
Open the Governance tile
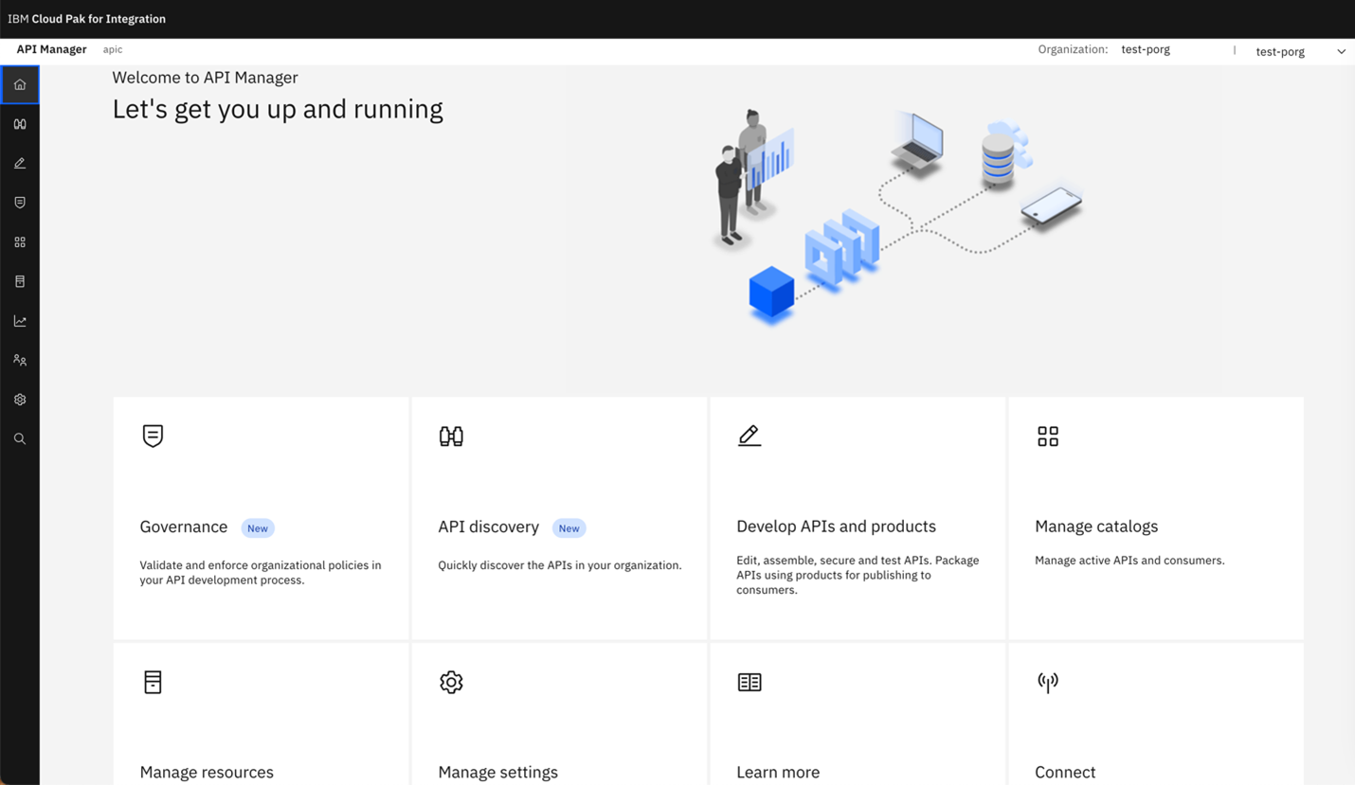260,517
